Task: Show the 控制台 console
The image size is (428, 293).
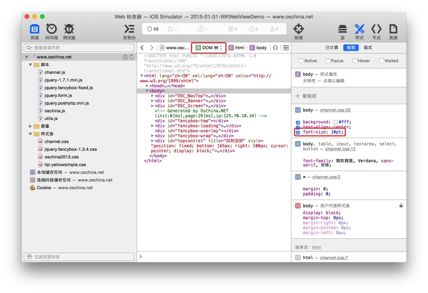Action: click(x=129, y=32)
